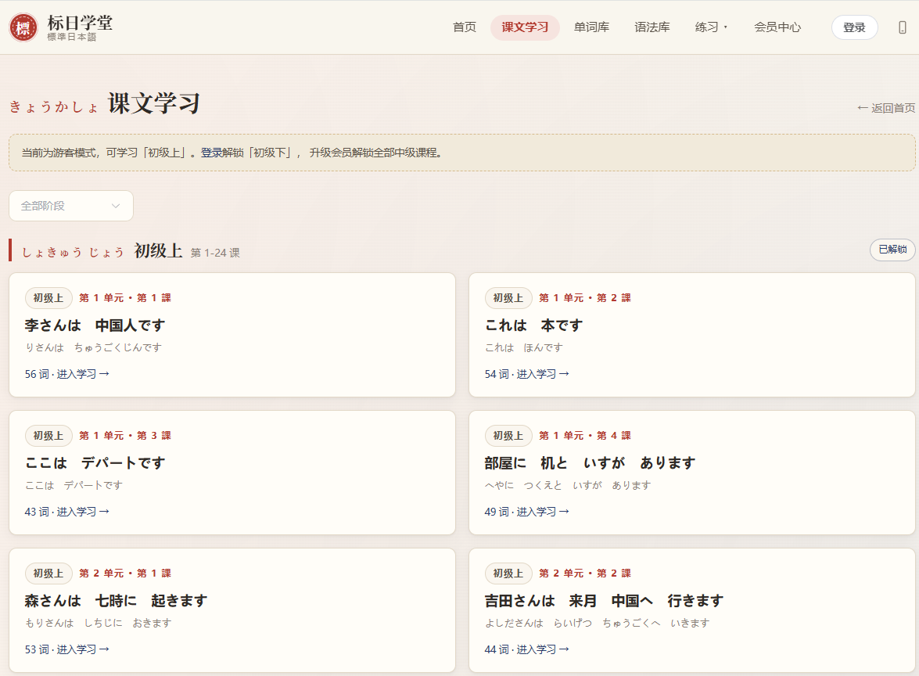This screenshot has height=676, width=919.
Task: Open lesson via 56 词 · 进入学习 link
Action: 66,374
